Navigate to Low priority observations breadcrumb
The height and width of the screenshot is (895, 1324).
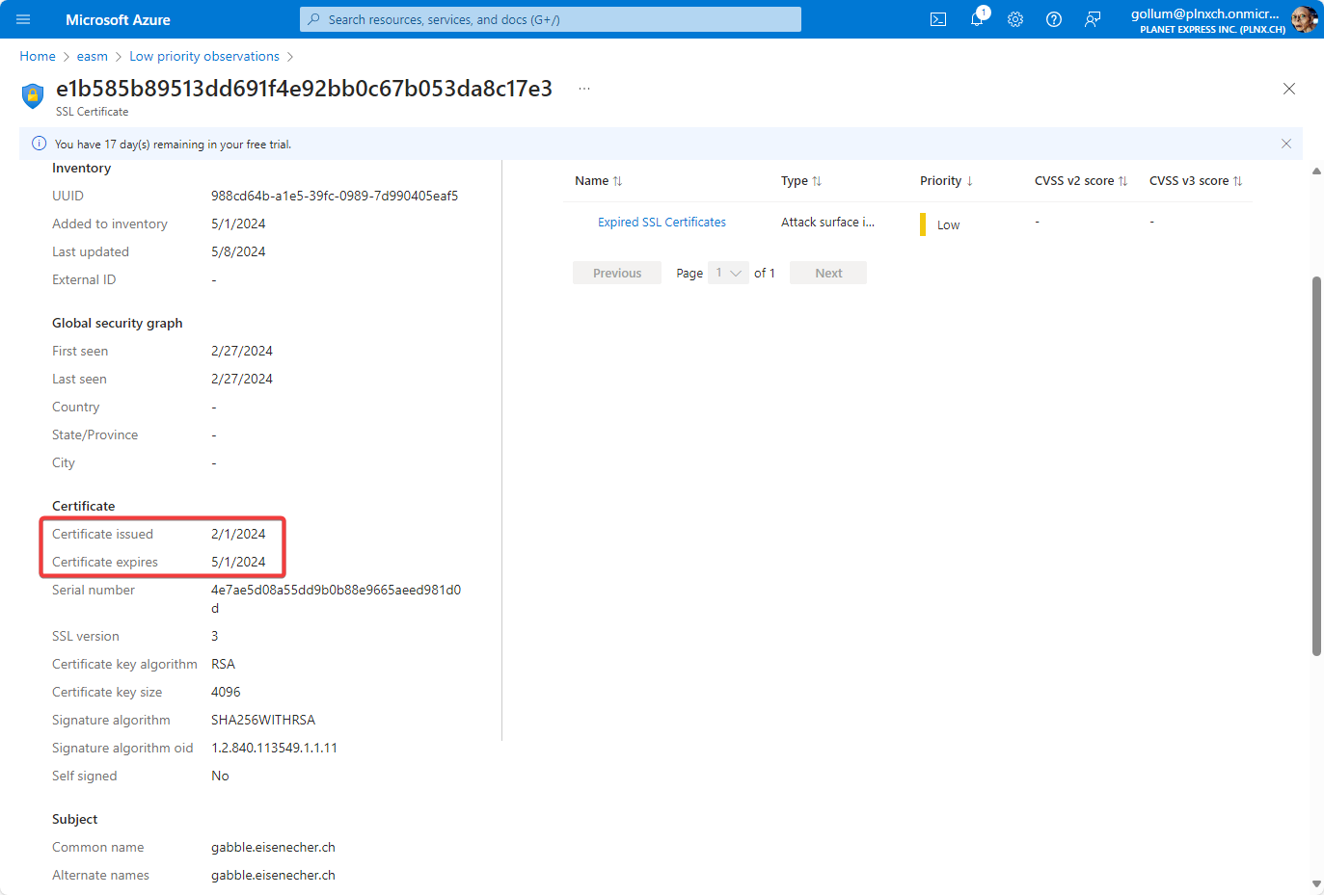click(204, 57)
